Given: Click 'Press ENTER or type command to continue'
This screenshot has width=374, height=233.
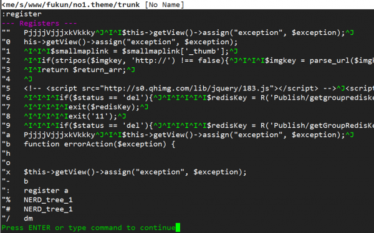Looking at the screenshot, I should pyautogui.click(x=89, y=228).
